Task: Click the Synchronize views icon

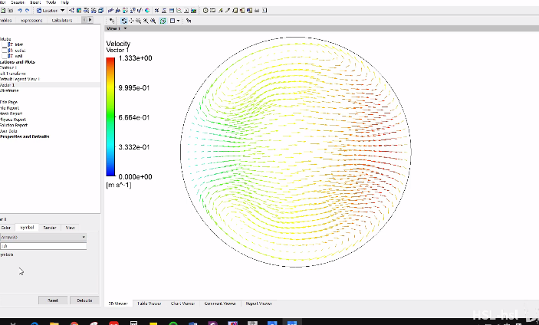Action: (x=189, y=21)
